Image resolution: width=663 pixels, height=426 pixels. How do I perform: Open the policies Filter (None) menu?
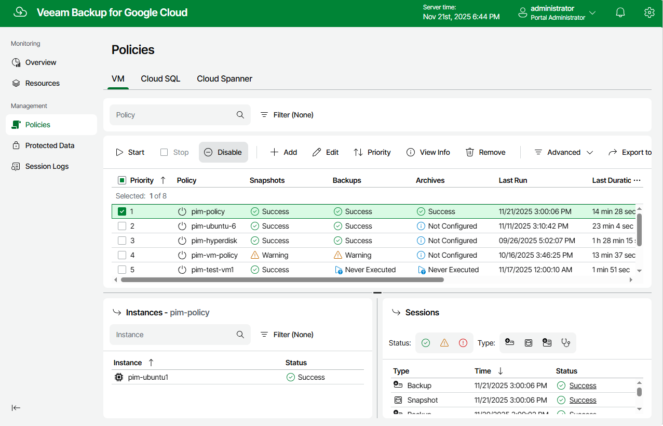click(287, 115)
